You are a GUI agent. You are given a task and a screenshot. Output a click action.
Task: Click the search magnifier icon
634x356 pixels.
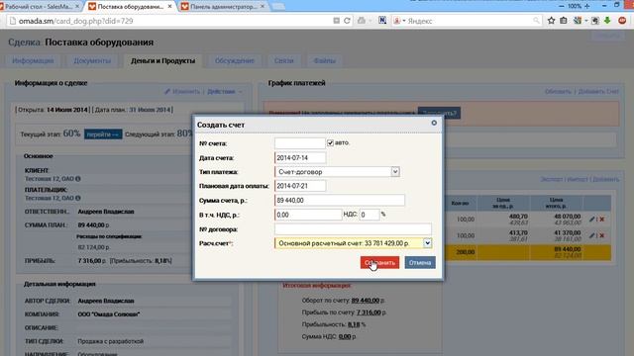click(x=536, y=21)
